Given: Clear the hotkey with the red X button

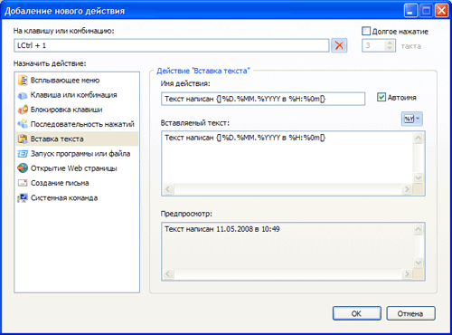Looking at the screenshot, I should click(x=339, y=45).
